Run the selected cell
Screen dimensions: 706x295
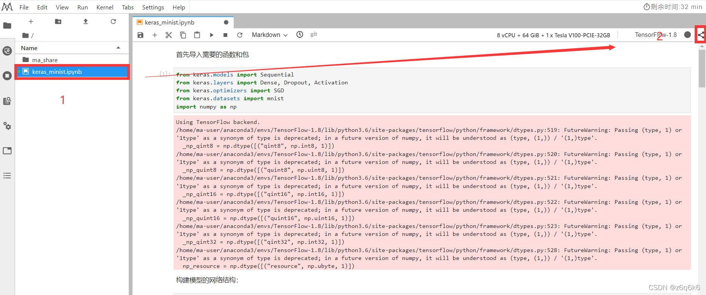click(211, 35)
